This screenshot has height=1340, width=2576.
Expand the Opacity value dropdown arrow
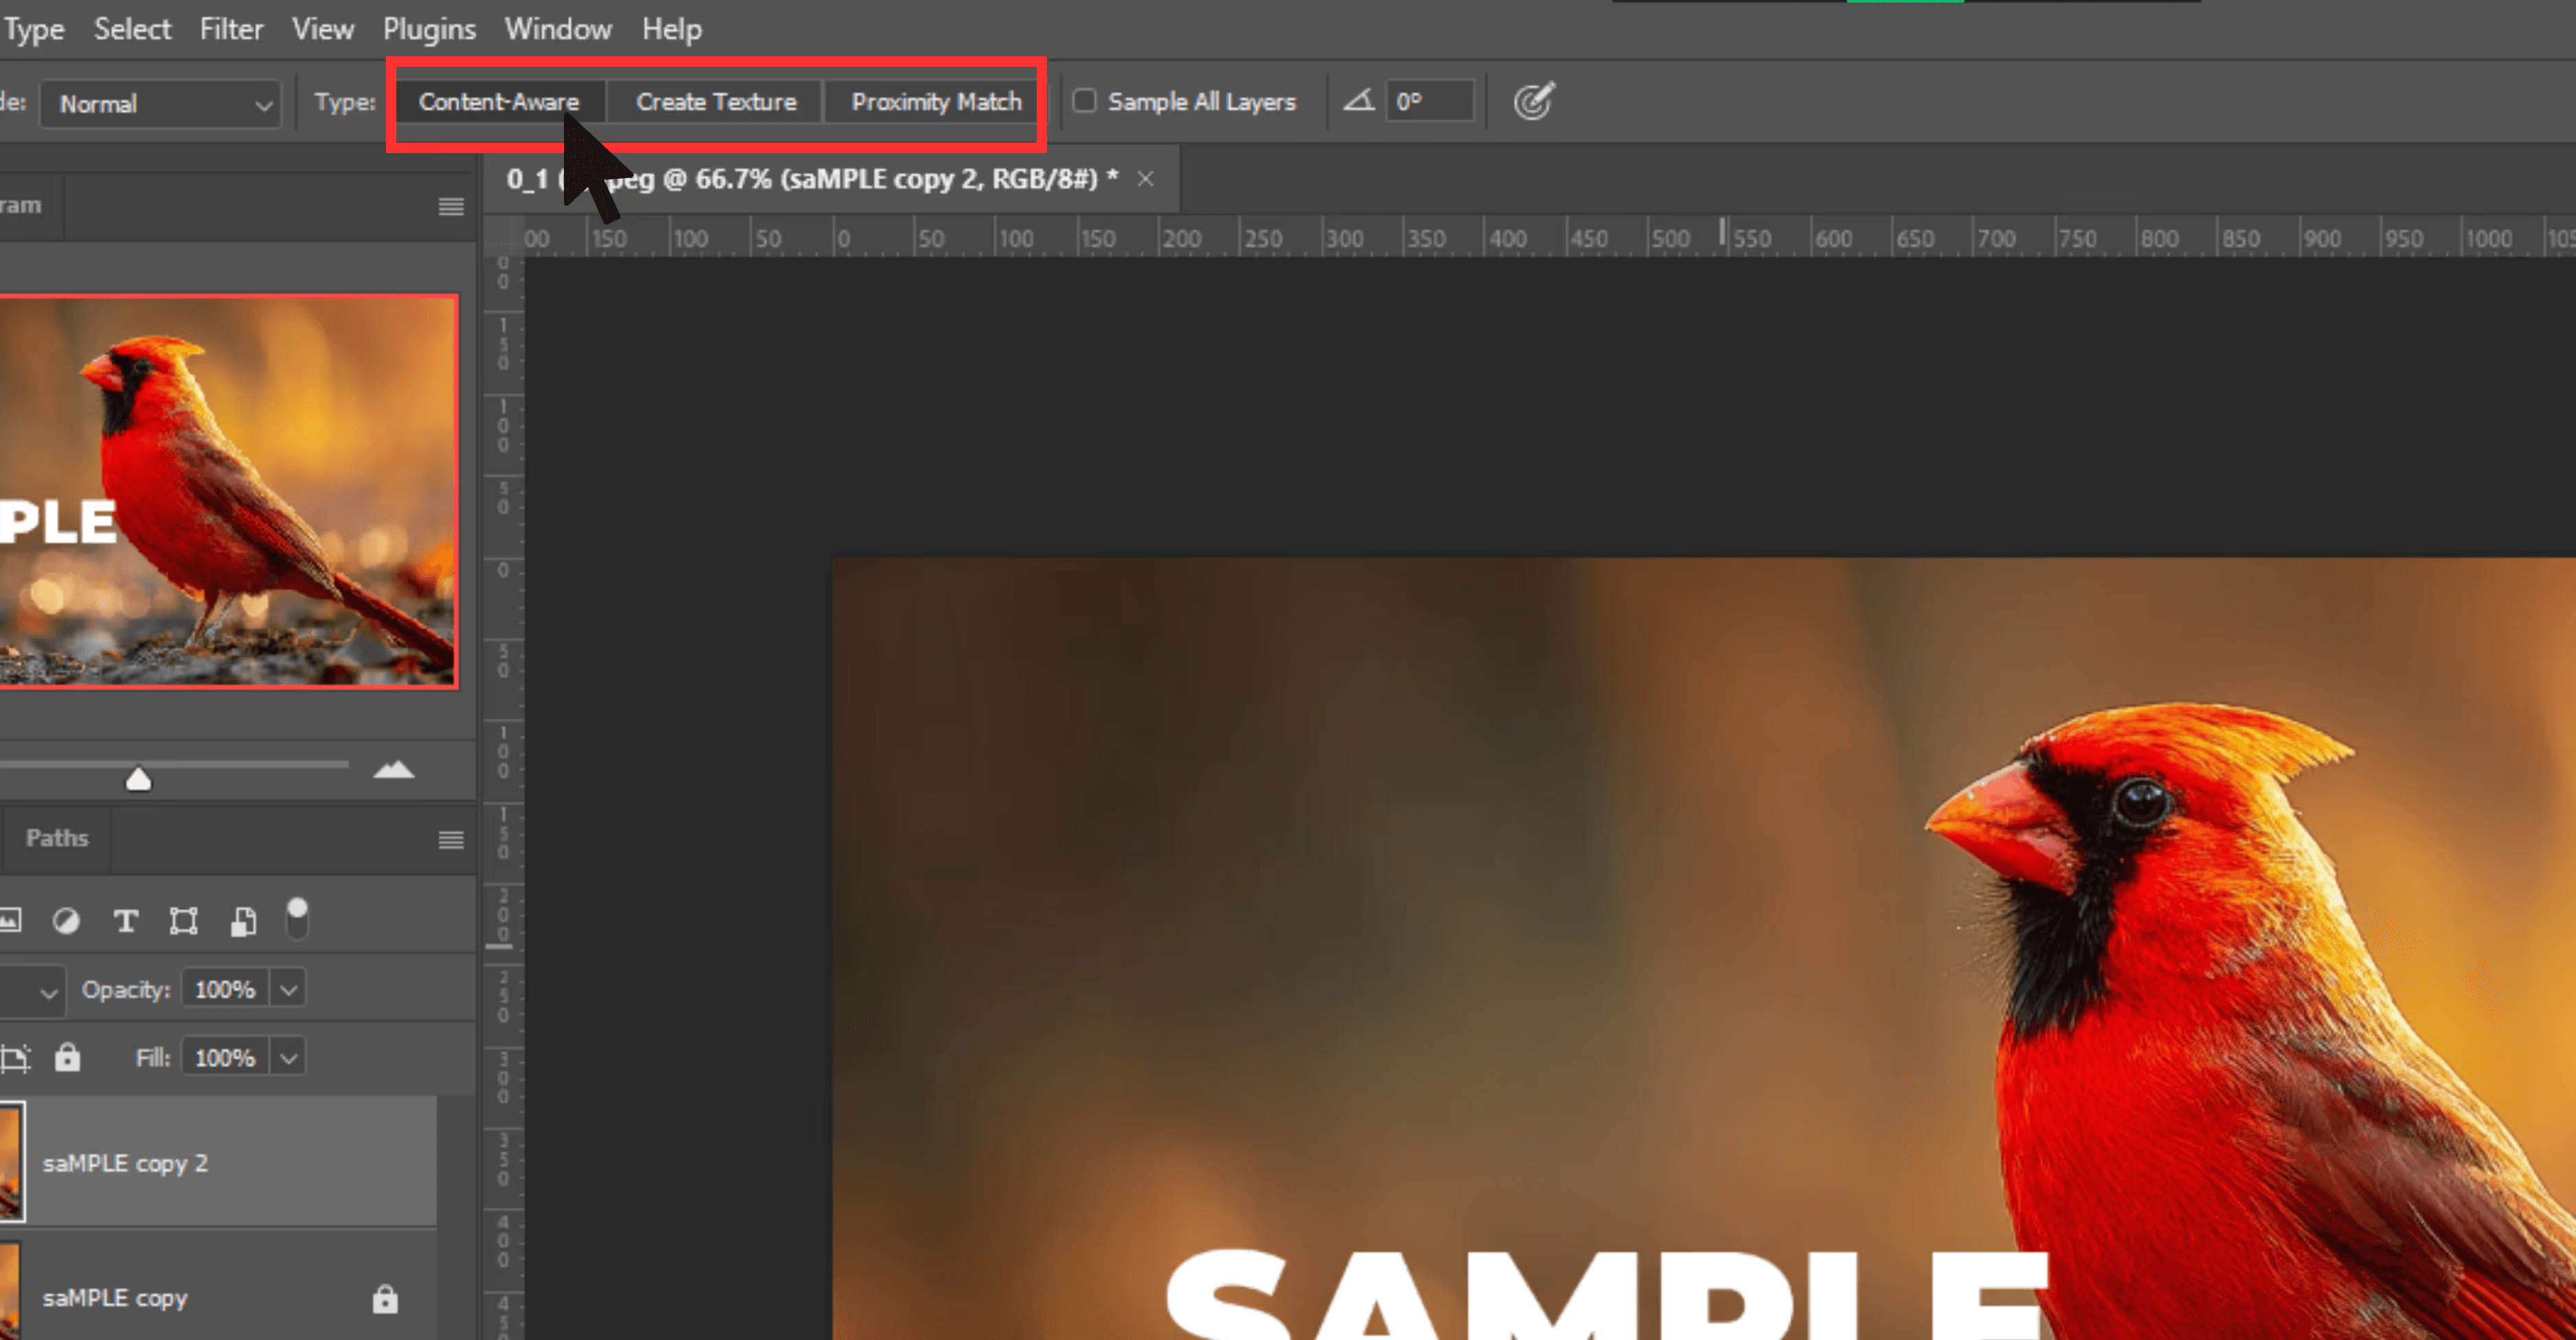pos(288,990)
